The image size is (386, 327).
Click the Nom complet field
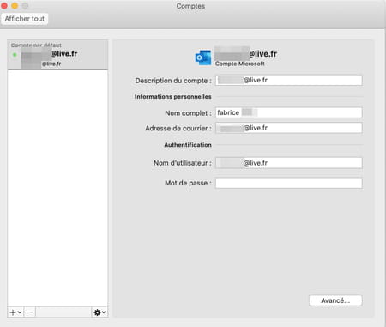coord(289,112)
